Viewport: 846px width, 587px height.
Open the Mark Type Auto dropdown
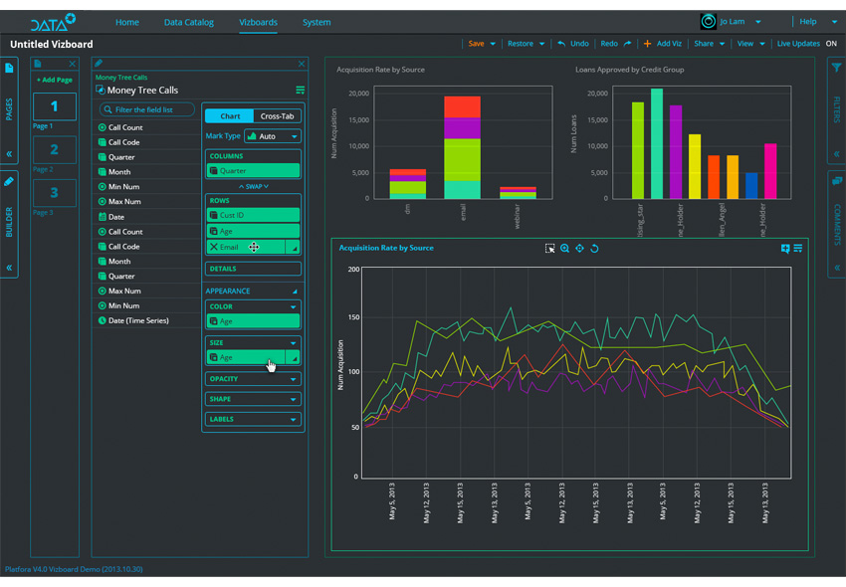tap(272, 136)
